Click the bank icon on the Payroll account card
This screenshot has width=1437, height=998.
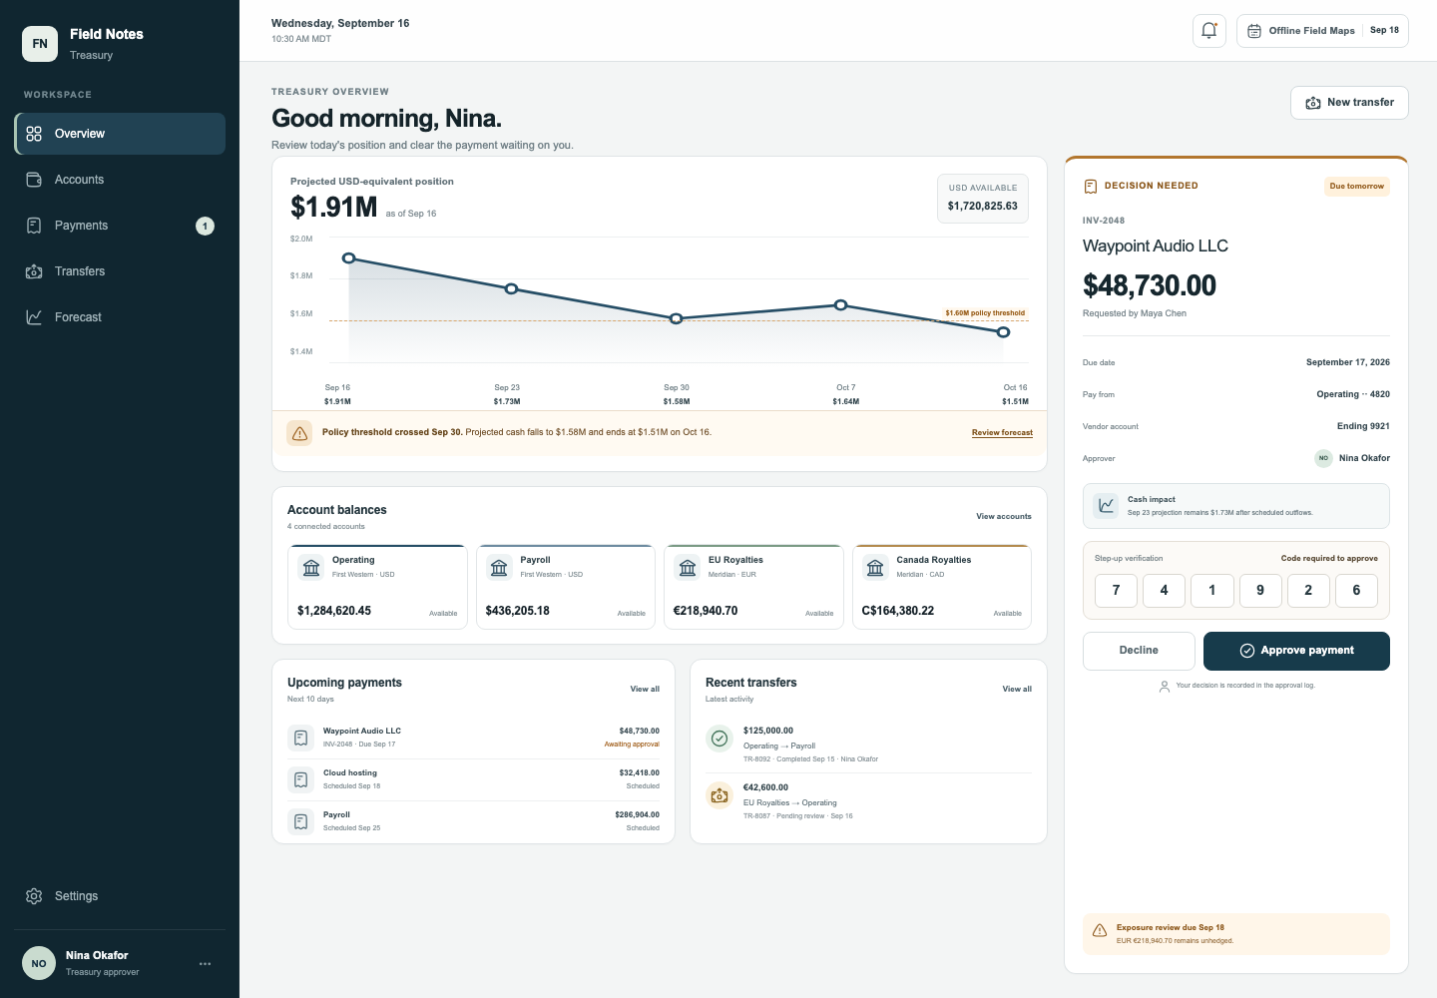coord(499,568)
